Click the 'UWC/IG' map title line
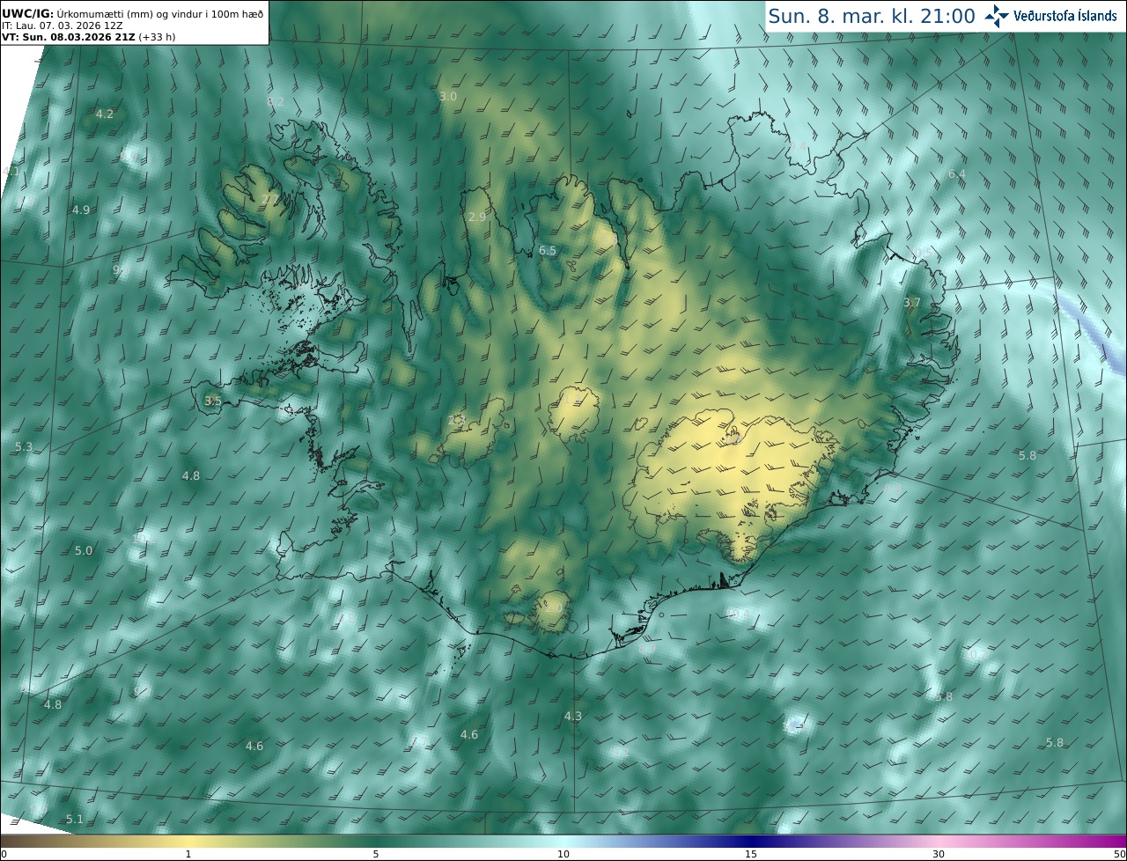The width and height of the screenshot is (1127, 861). 134,14
